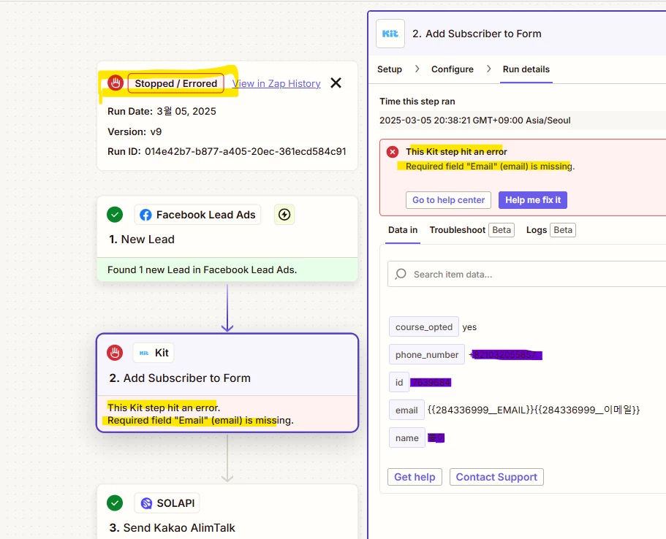The width and height of the screenshot is (666, 539).
Task: Click green checkmark on SOLAPI step
Action: (x=115, y=503)
